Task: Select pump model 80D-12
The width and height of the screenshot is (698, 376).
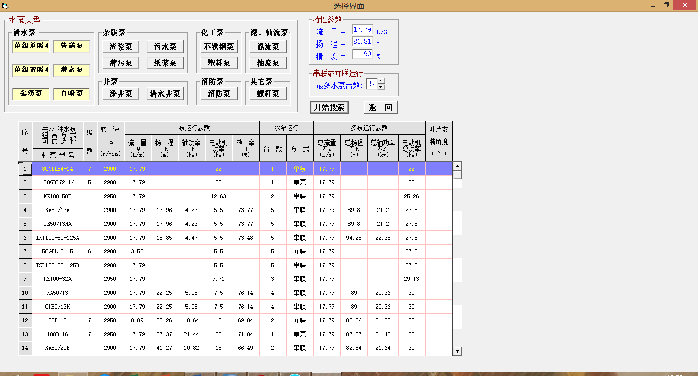Action: (x=57, y=320)
